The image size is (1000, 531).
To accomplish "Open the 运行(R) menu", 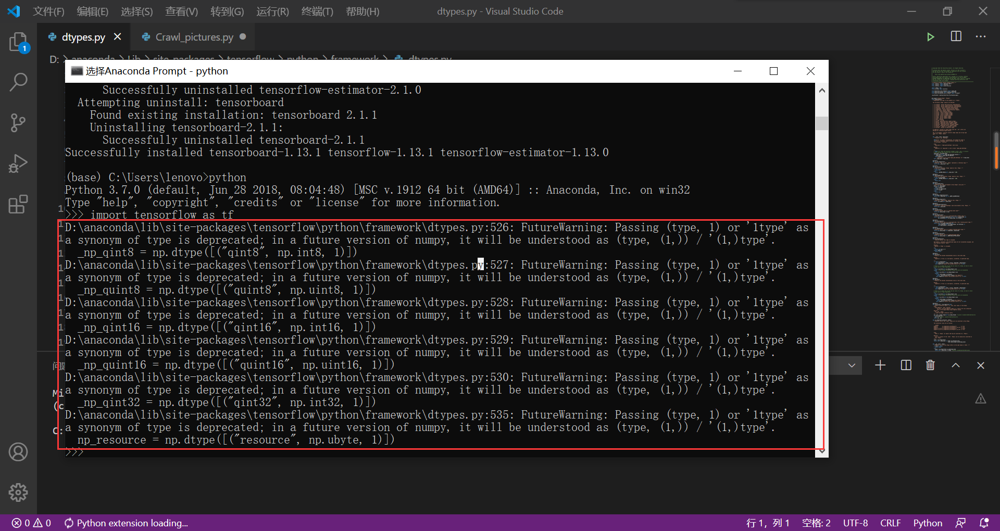I will pyautogui.click(x=272, y=11).
